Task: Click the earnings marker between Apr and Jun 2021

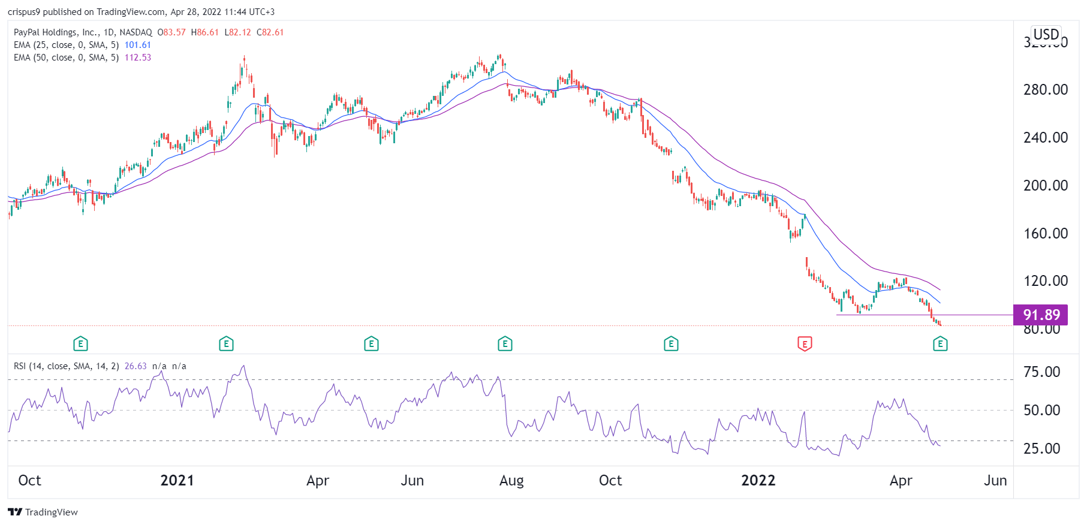Action: coord(371,344)
